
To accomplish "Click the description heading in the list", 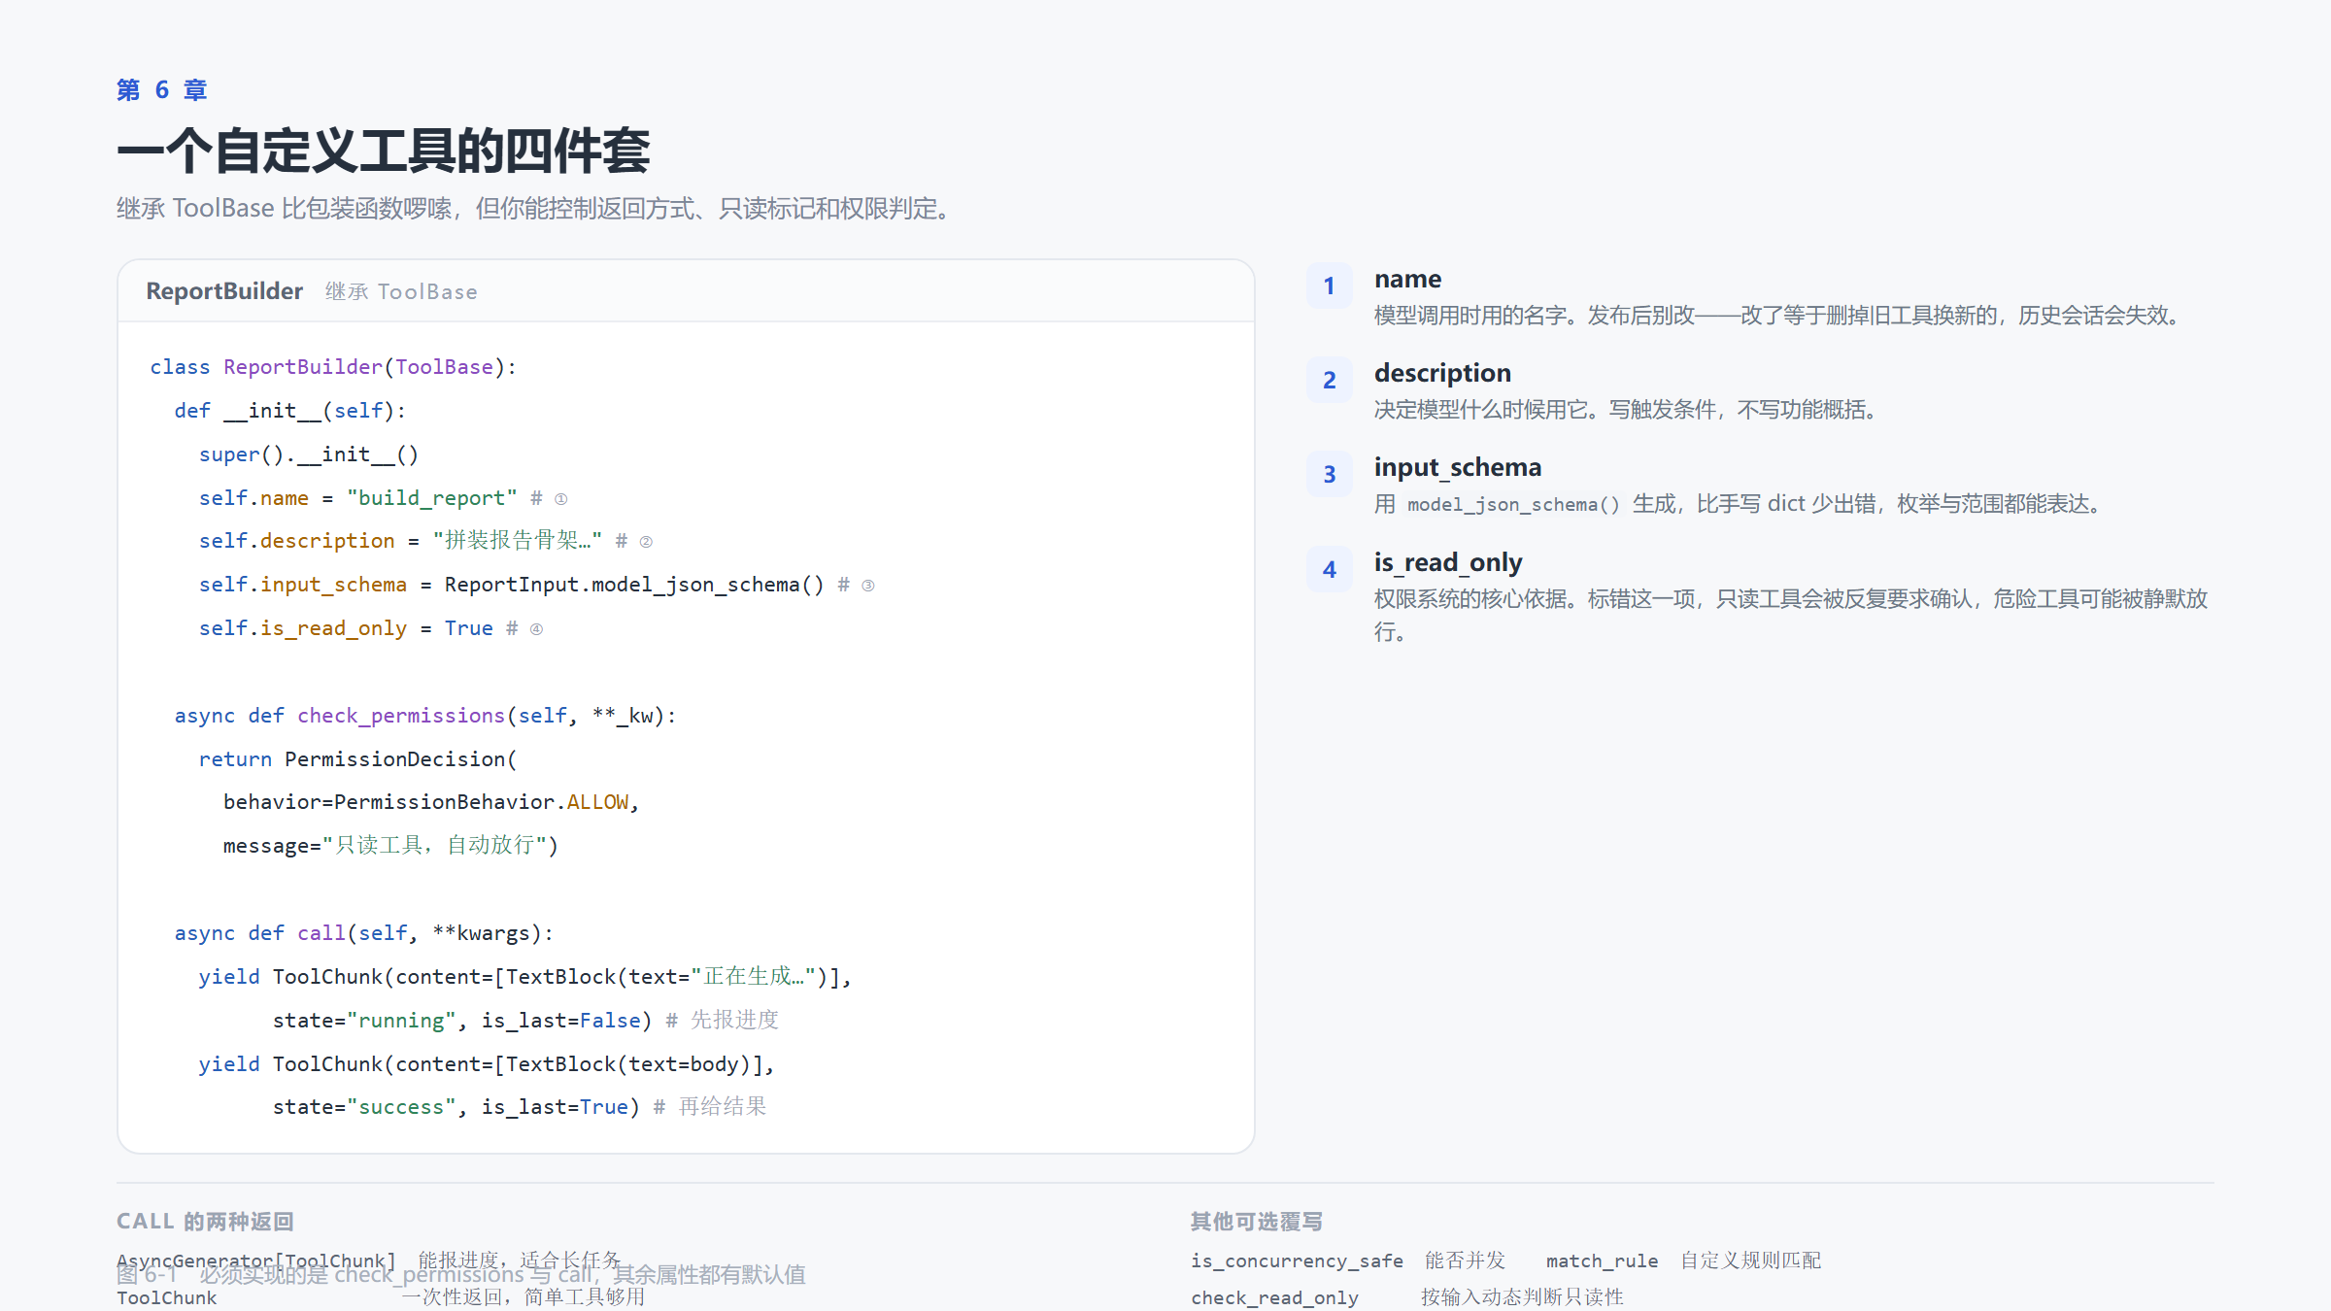I will click(x=1442, y=373).
